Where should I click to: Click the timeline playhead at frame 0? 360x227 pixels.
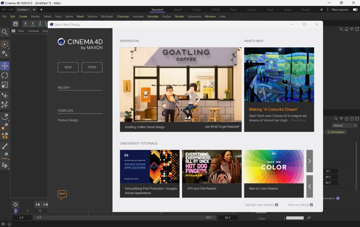point(15,211)
